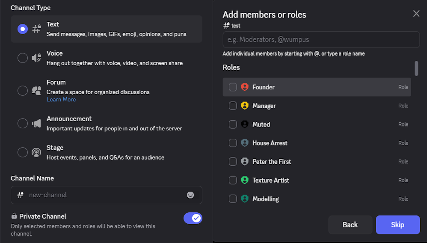Check the House Arrest role checkbox

click(233, 143)
